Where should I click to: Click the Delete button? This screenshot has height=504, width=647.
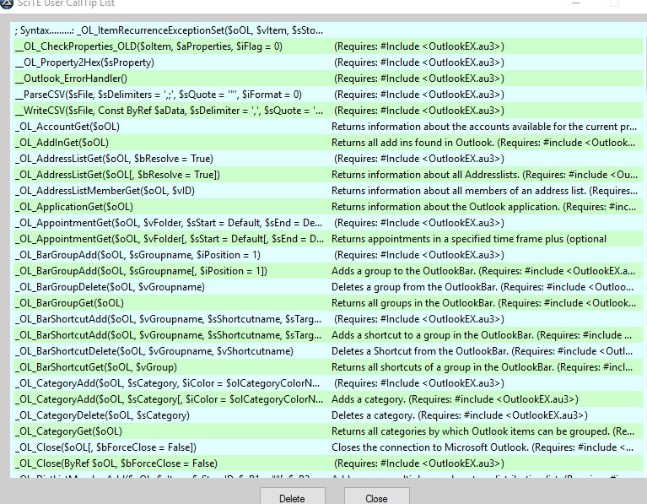[292, 496]
